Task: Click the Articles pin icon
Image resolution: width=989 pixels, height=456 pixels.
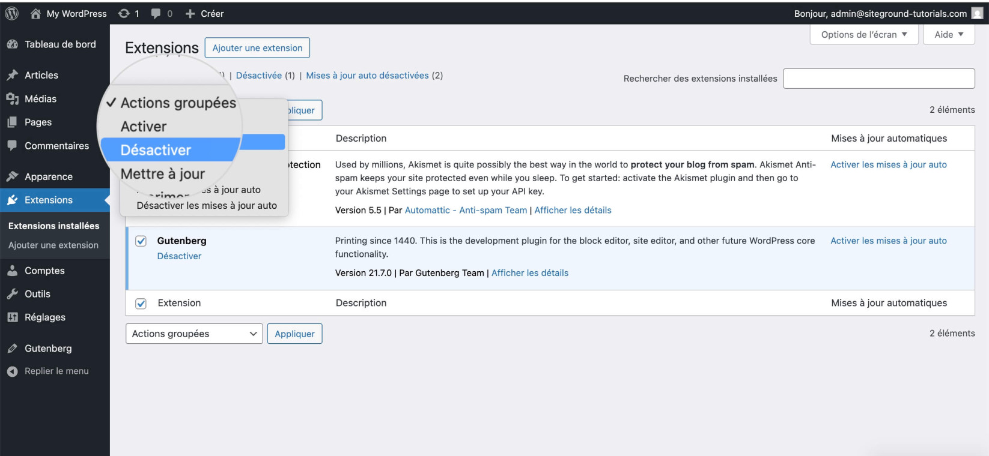Action: 12,75
